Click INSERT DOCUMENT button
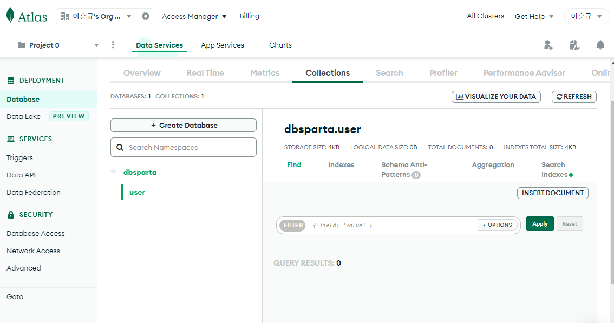Screen dimensions: 614x323 click(552, 193)
